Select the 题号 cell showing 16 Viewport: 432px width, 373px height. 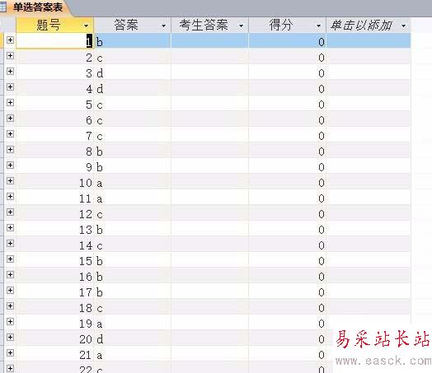pyautogui.click(x=55, y=276)
